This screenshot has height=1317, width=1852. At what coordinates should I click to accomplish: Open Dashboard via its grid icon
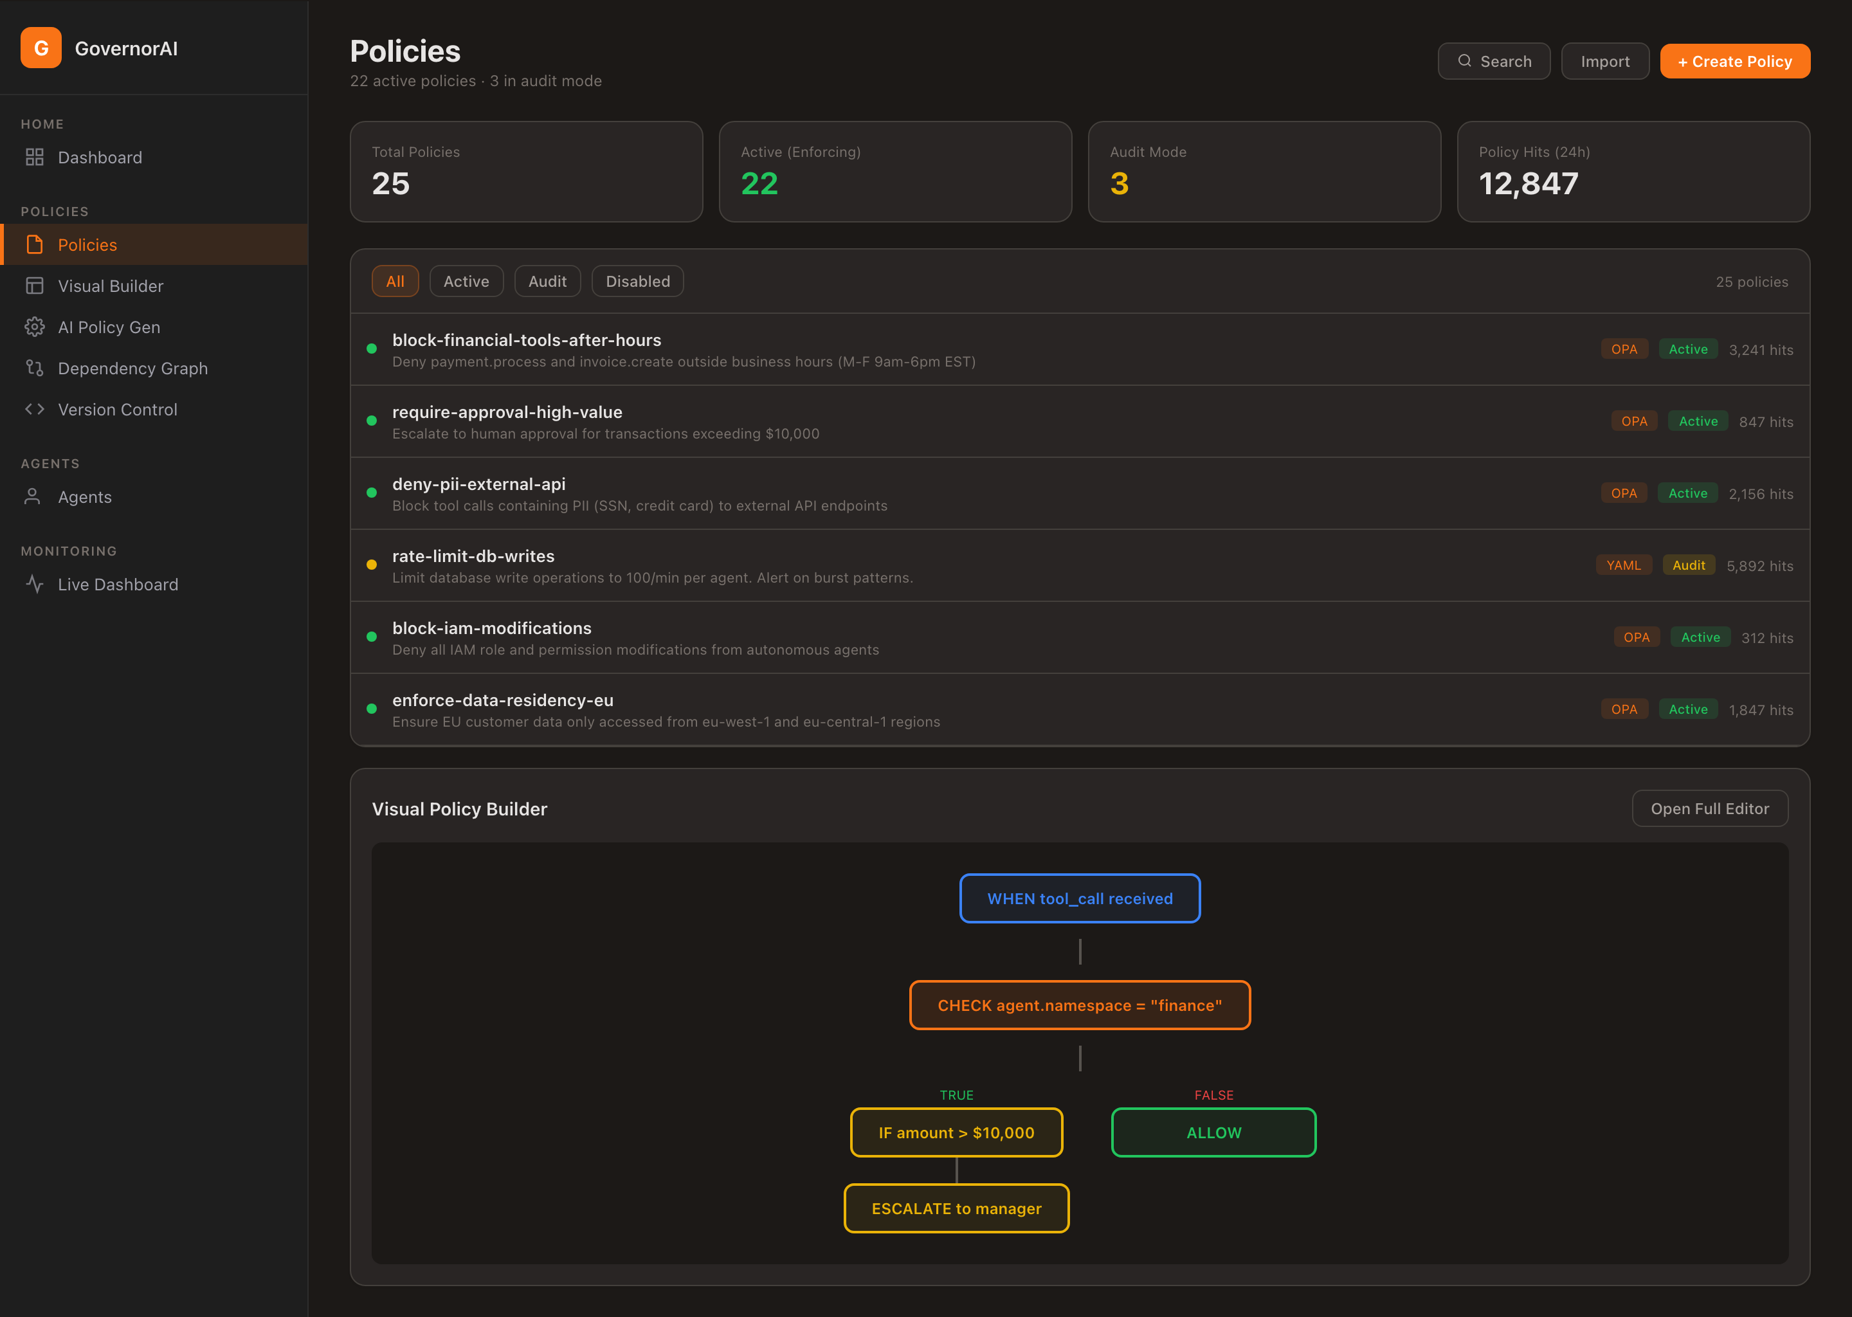pyautogui.click(x=35, y=158)
